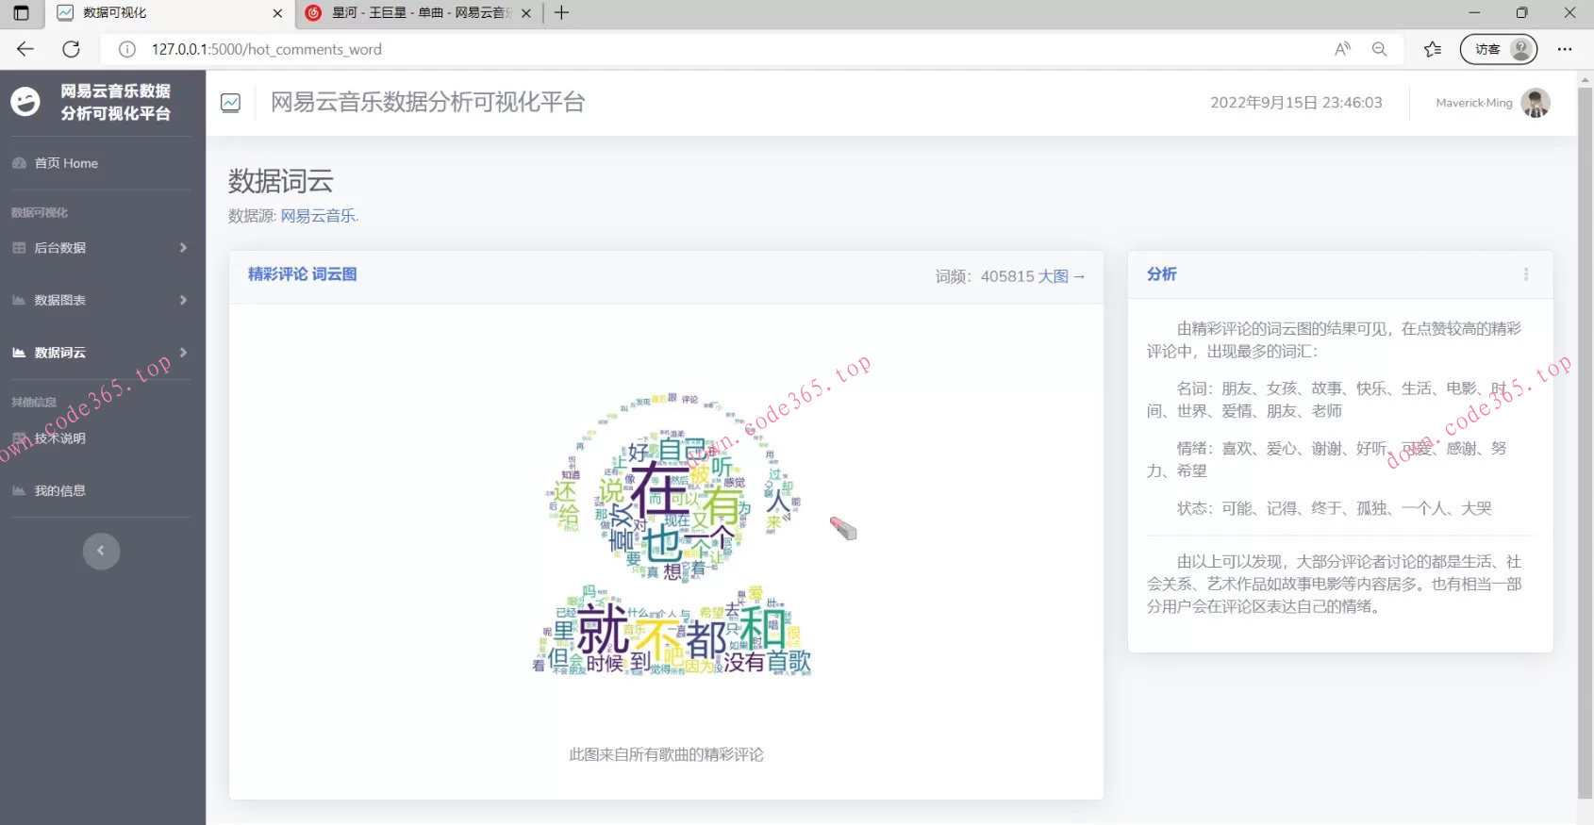The width and height of the screenshot is (1594, 825).
Task: Click the 数据词云 area chart icon
Action: 19,353
